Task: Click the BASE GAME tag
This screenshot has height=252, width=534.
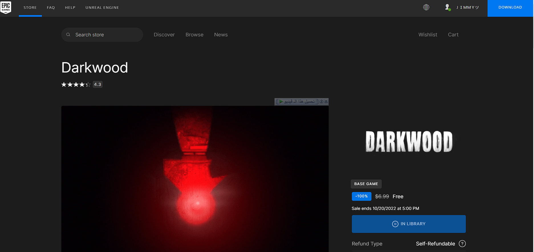Action: point(366,184)
